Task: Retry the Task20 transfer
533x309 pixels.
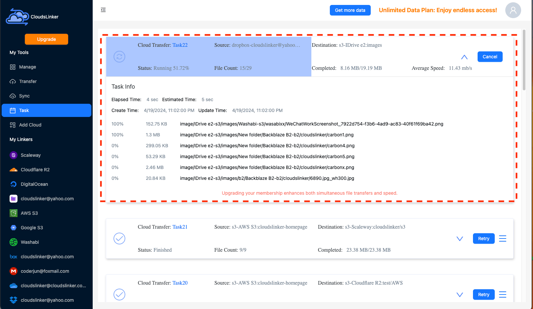Action: pyautogui.click(x=484, y=295)
